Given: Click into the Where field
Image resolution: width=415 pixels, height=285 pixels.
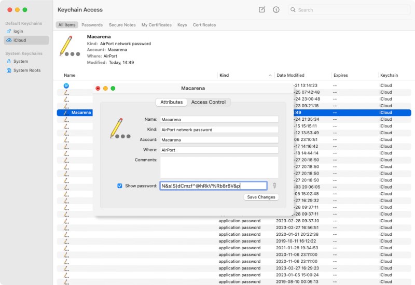Looking at the screenshot, I should tap(219, 150).
